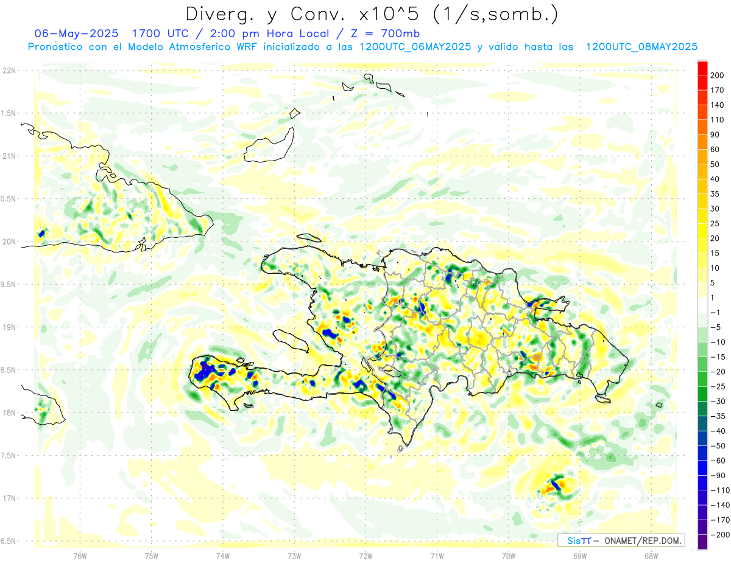Click the '-5' color scale label
Image resolution: width=731 pixels, height=564 pixels.
pyautogui.click(x=716, y=327)
